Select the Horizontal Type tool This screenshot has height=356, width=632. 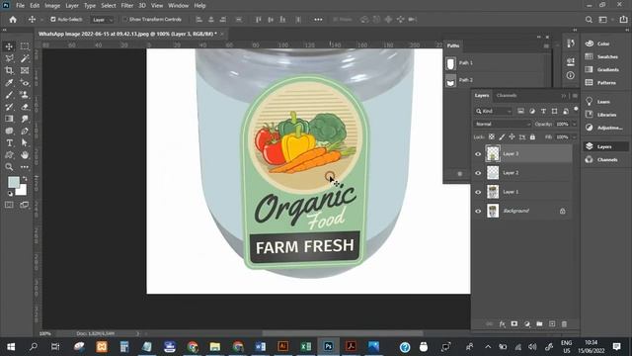[9, 142]
